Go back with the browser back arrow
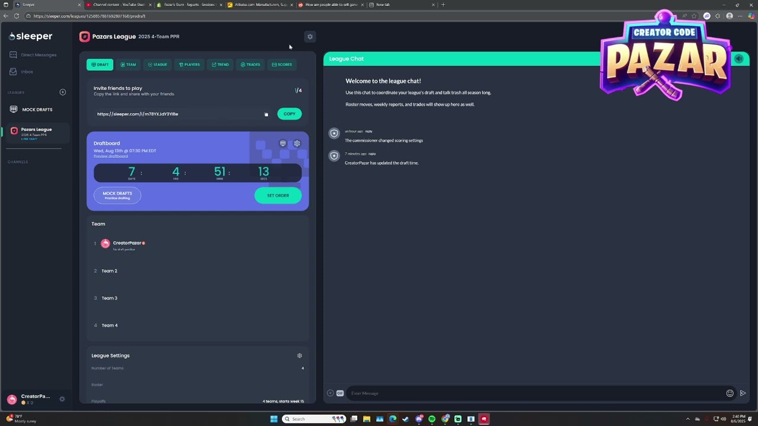758x426 pixels. coord(6,16)
